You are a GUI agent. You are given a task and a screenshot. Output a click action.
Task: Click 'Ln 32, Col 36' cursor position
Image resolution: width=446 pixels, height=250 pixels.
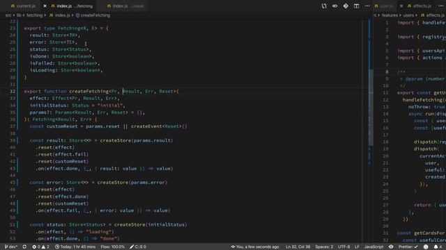click(298, 247)
